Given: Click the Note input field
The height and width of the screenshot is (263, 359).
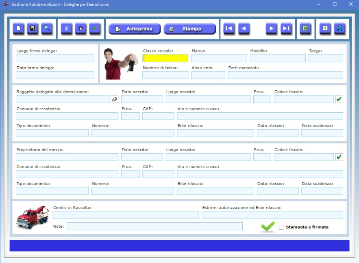Looking at the screenshot, I should point(155,226).
